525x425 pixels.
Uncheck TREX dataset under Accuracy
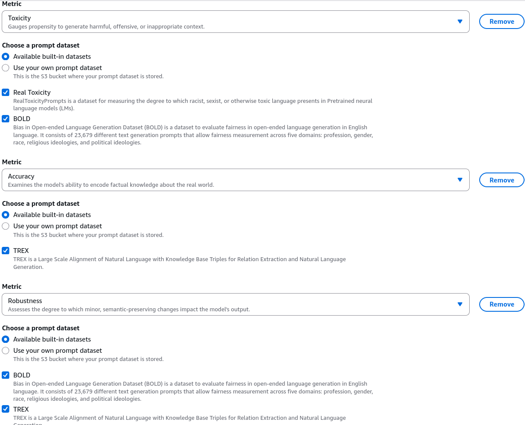click(6, 250)
